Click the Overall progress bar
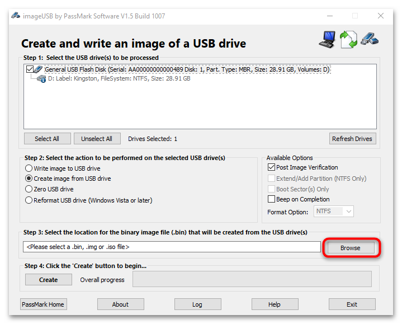 click(x=252, y=279)
